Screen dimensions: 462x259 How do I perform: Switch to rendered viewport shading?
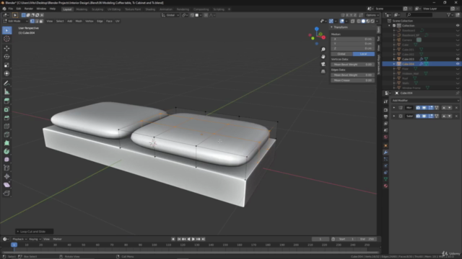click(372, 21)
